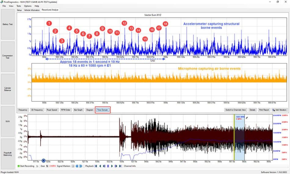Switch to the RPM Order view
The width and height of the screenshot is (290, 174).
66,110
